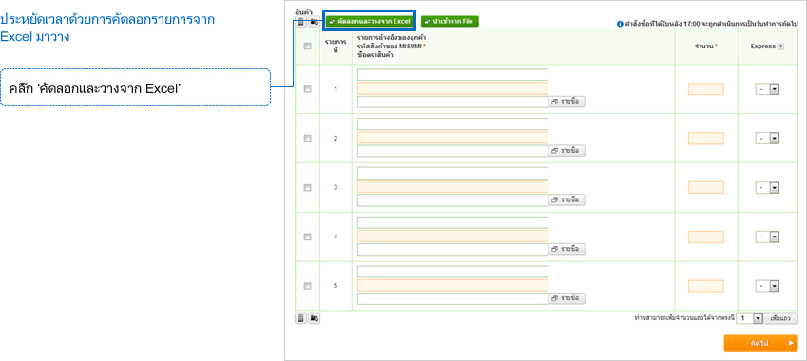Tick the select-all checkbox in table header
Screen dimensions: 807x361
point(308,47)
